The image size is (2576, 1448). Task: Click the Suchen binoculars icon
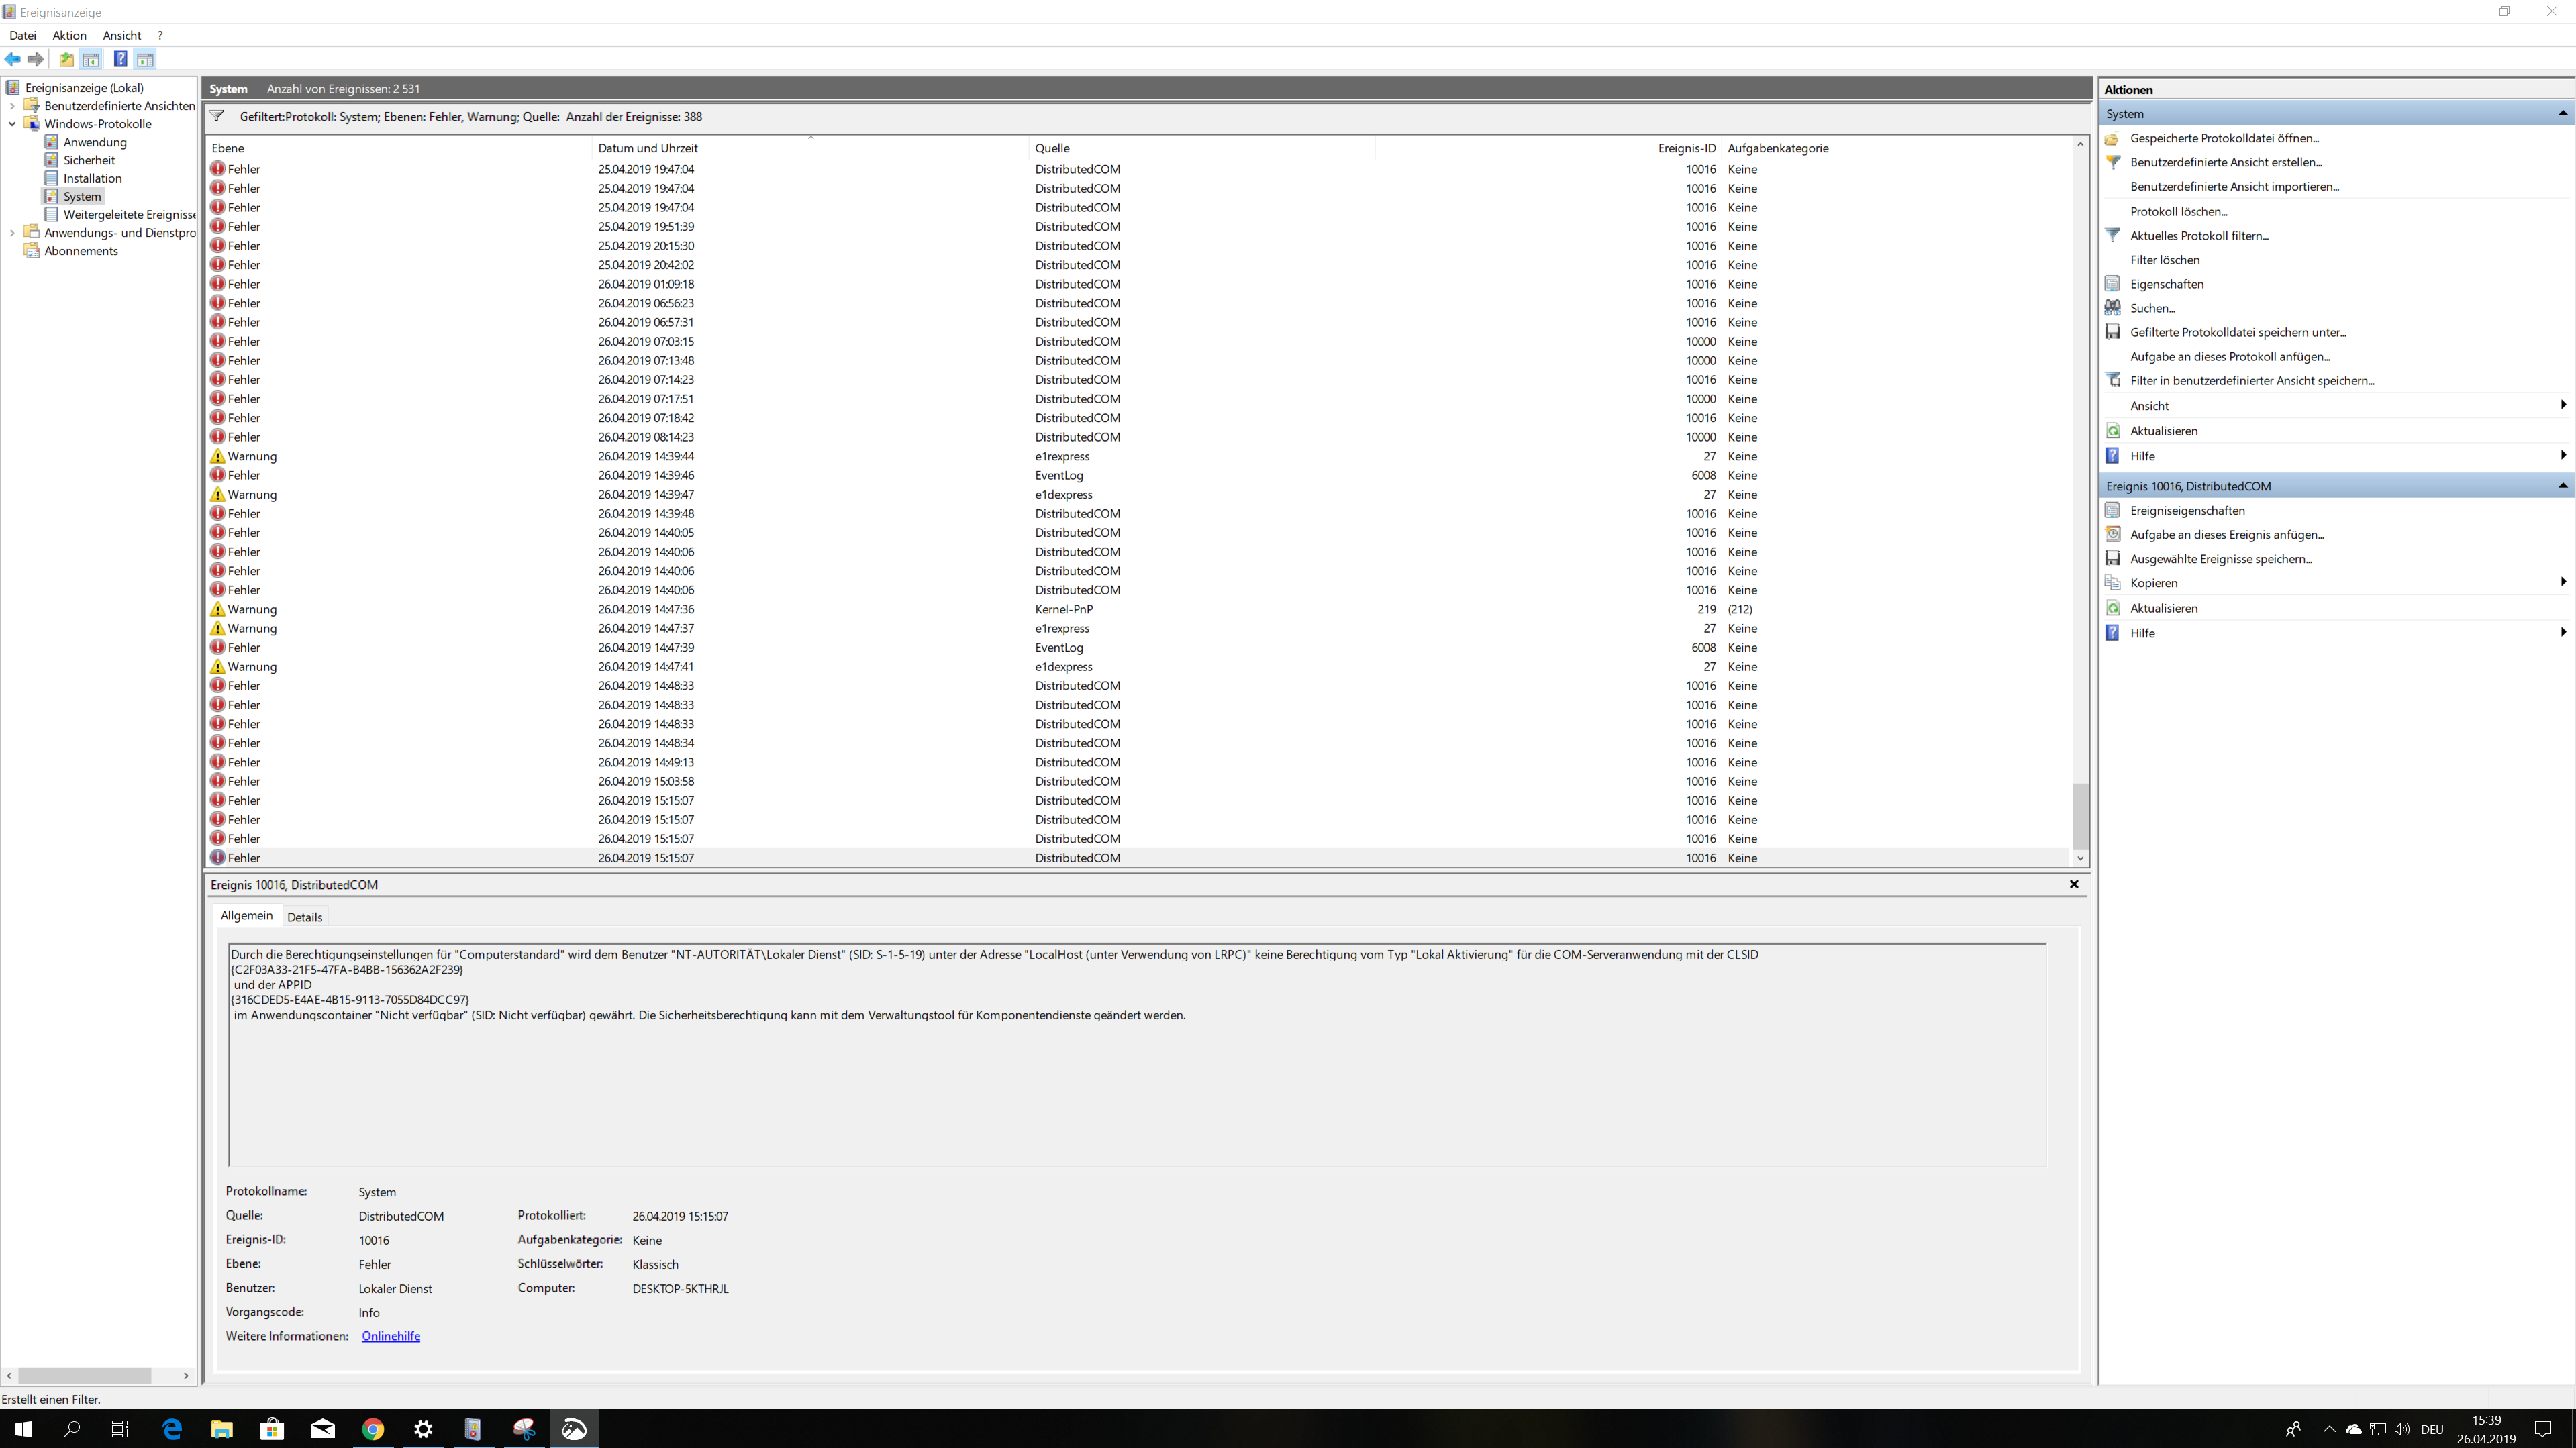pos(2113,308)
